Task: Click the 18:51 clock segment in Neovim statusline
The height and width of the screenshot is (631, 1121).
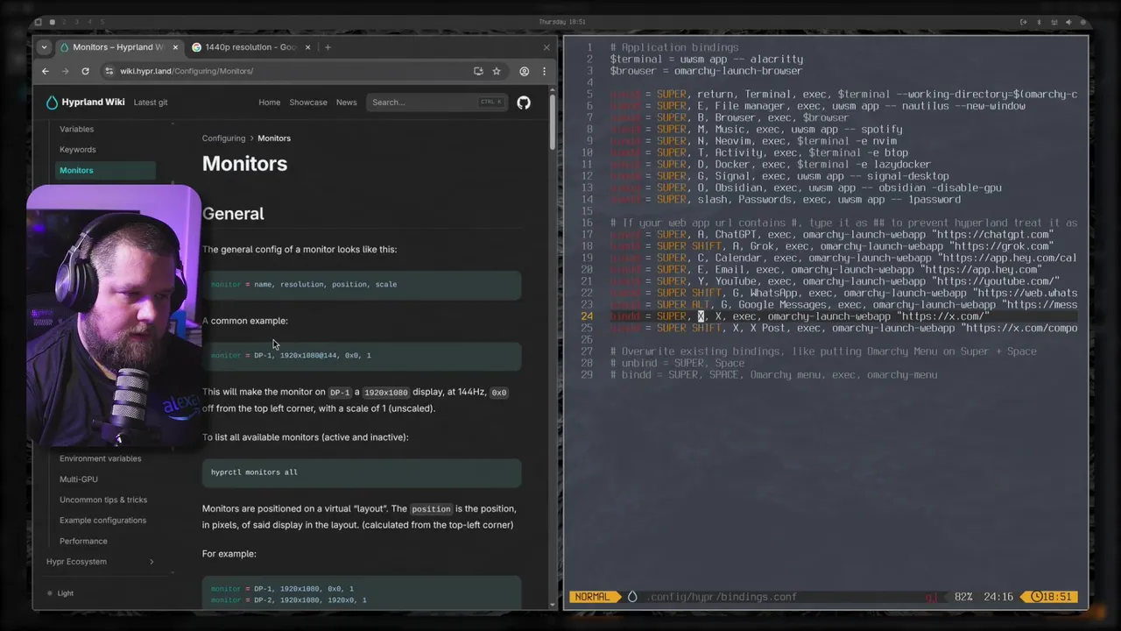Action: (1051, 597)
